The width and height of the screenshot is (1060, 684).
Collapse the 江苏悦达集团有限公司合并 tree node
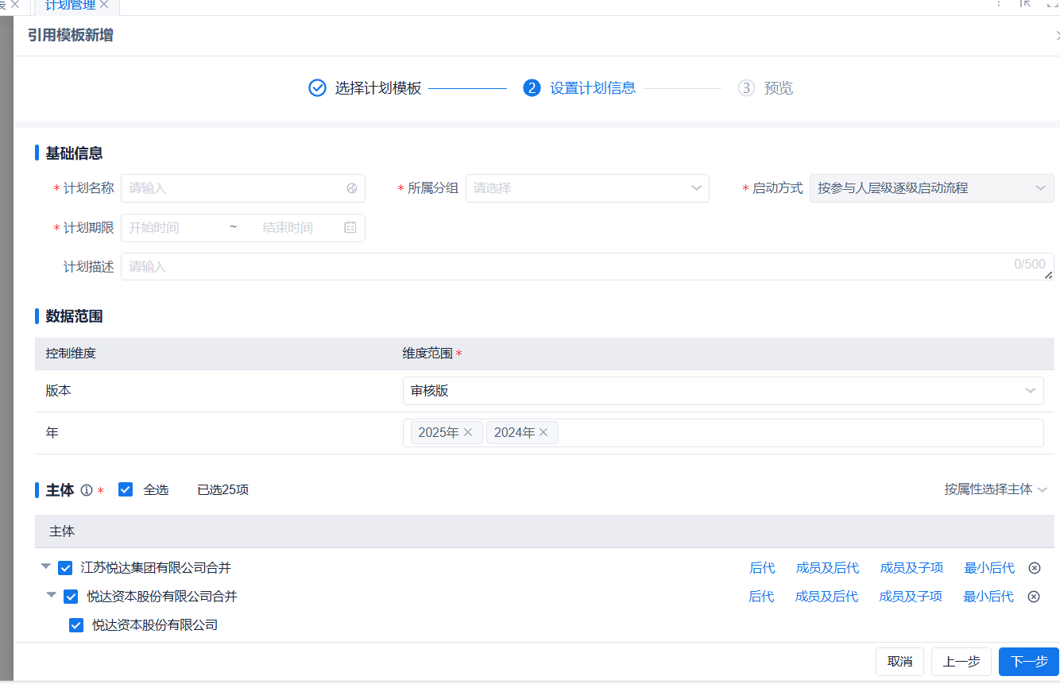point(46,567)
